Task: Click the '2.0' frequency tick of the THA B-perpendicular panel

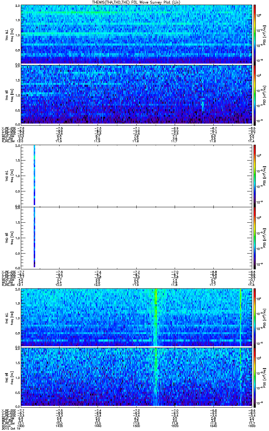Action: click(x=18, y=6)
